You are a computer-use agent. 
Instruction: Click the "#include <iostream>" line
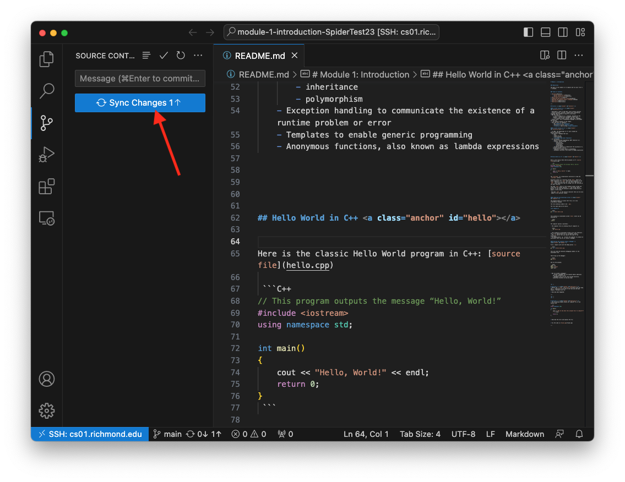coord(303,313)
